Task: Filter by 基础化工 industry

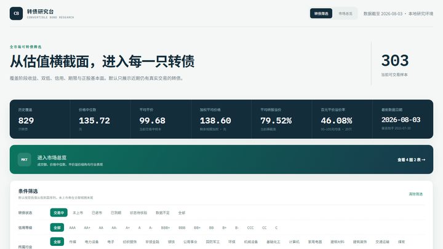Action: coord(273,242)
